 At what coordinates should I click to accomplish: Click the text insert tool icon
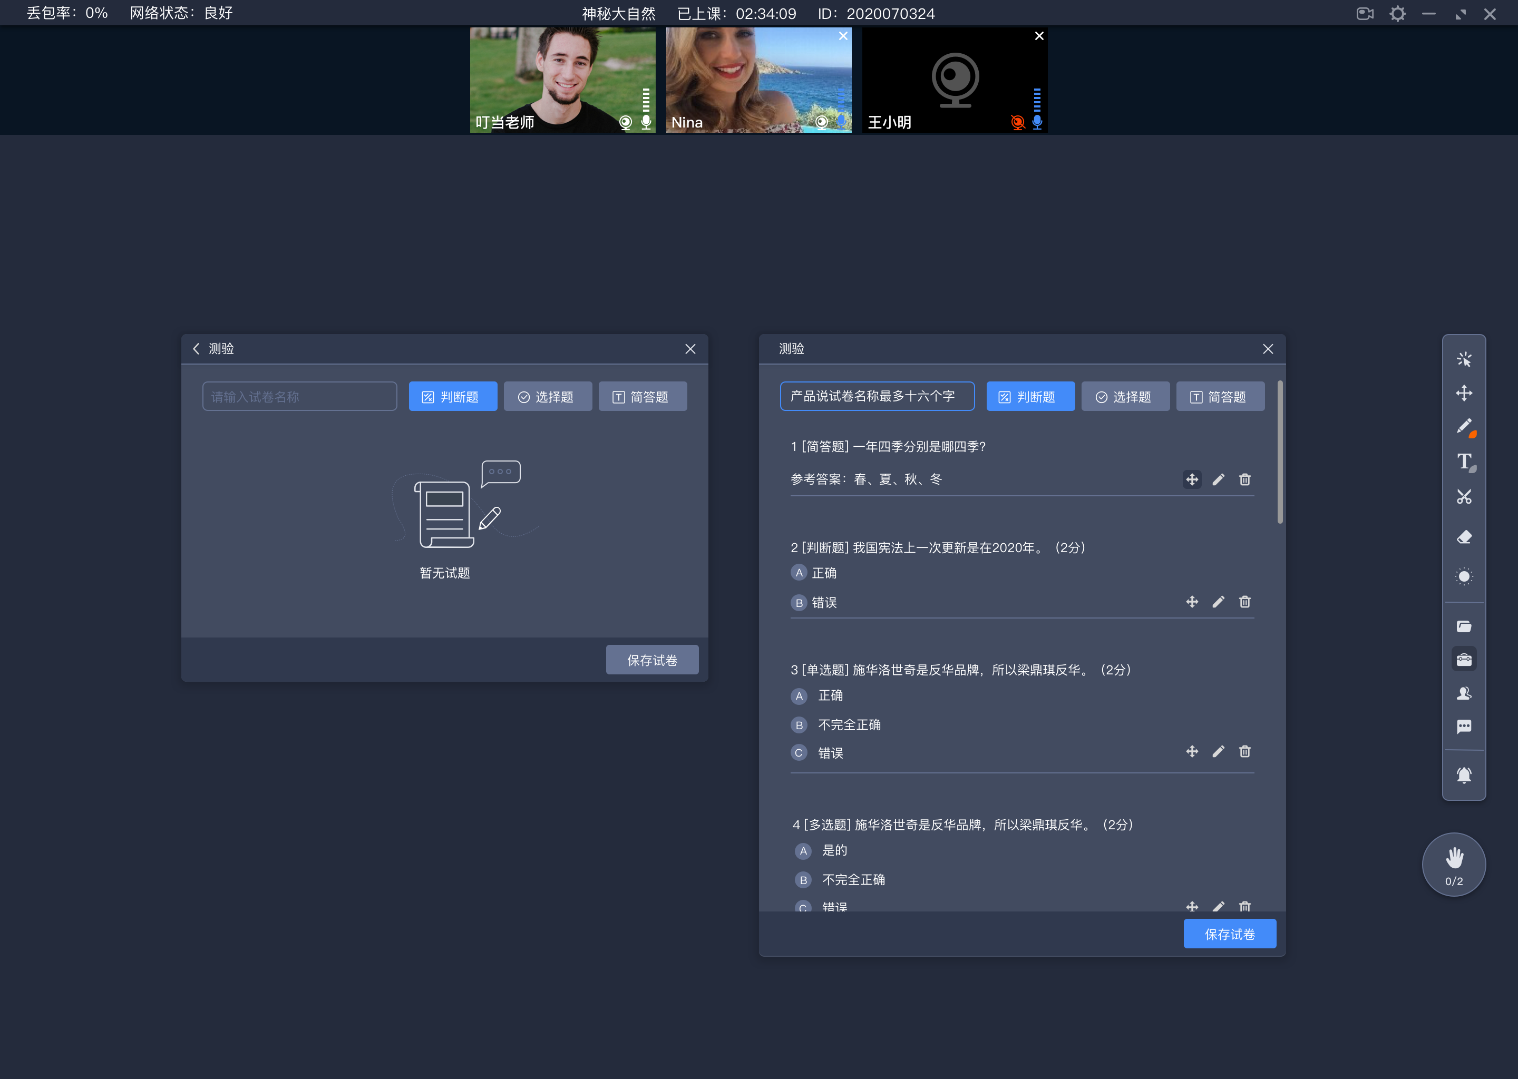point(1464,464)
